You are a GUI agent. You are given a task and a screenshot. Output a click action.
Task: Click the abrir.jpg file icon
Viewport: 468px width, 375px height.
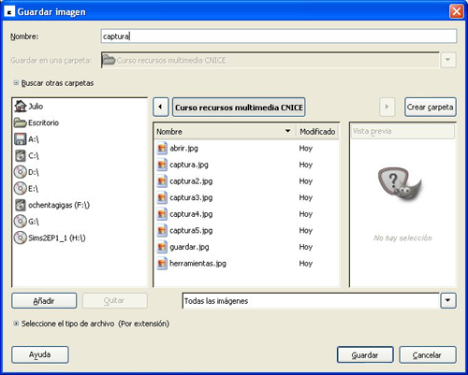(x=162, y=148)
